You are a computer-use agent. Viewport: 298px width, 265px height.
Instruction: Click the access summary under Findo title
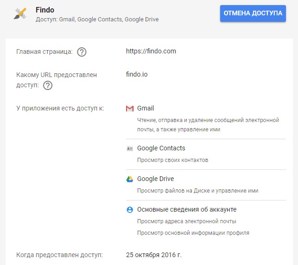click(97, 19)
